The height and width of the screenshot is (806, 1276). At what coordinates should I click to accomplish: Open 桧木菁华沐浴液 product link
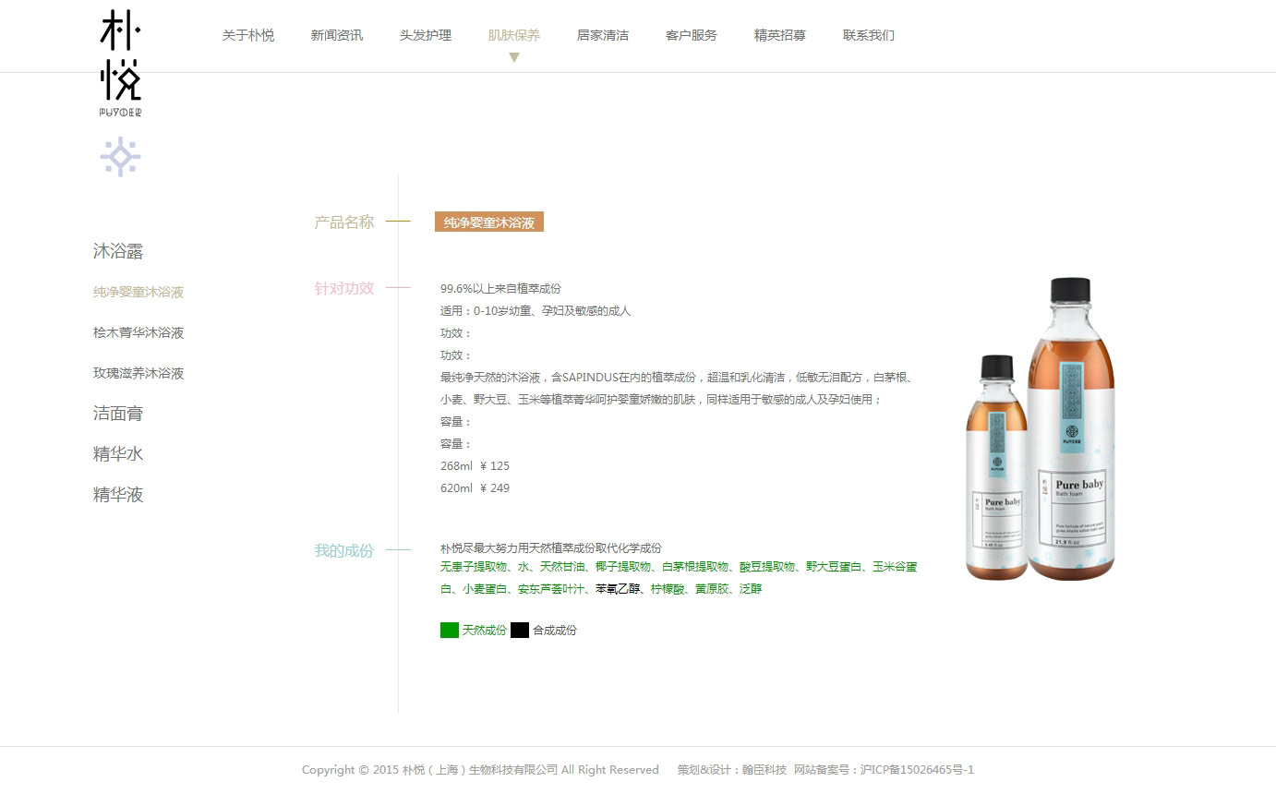click(x=138, y=332)
